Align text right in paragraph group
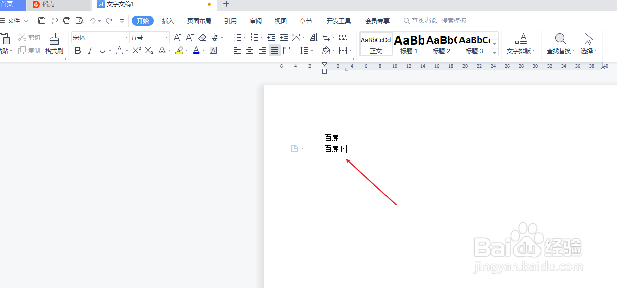 point(262,50)
